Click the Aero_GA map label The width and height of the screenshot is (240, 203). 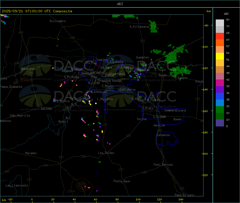pyautogui.click(x=159, y=125)
